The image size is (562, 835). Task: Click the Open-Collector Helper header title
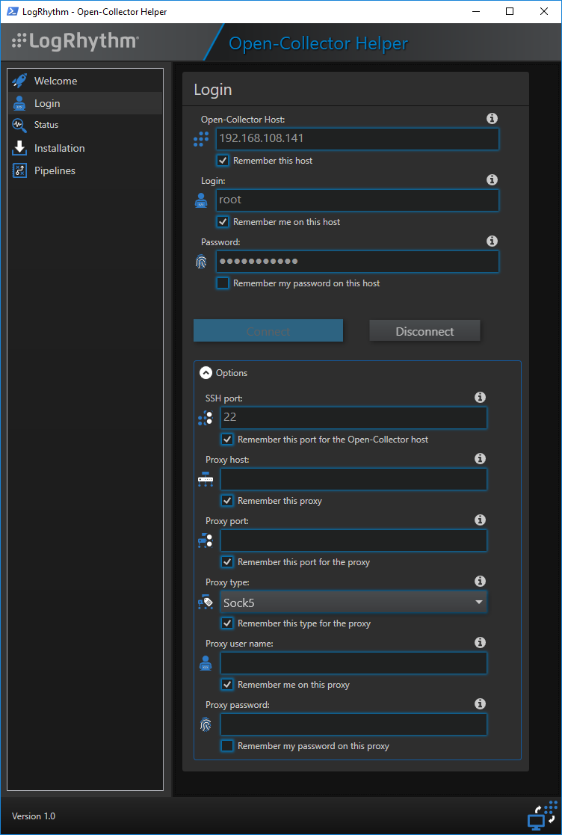coord(318,43)
